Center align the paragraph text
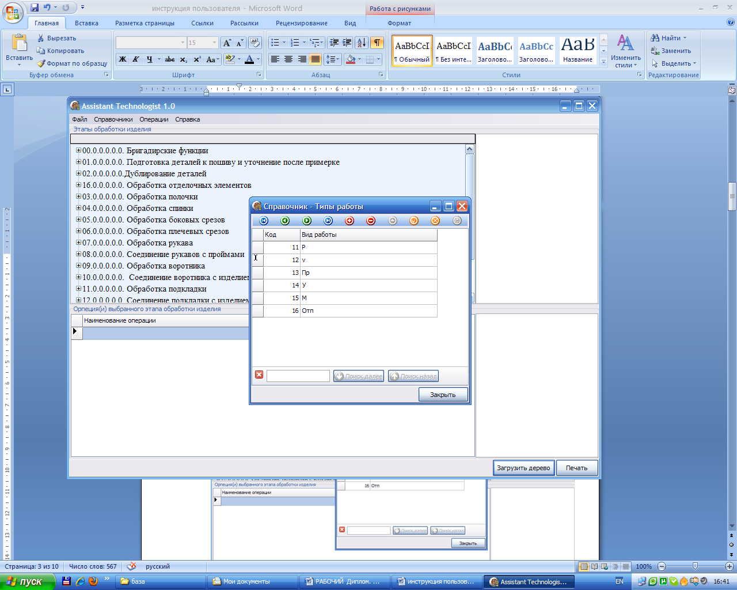Viewport: 737px width, 590px height. point(288,59)
